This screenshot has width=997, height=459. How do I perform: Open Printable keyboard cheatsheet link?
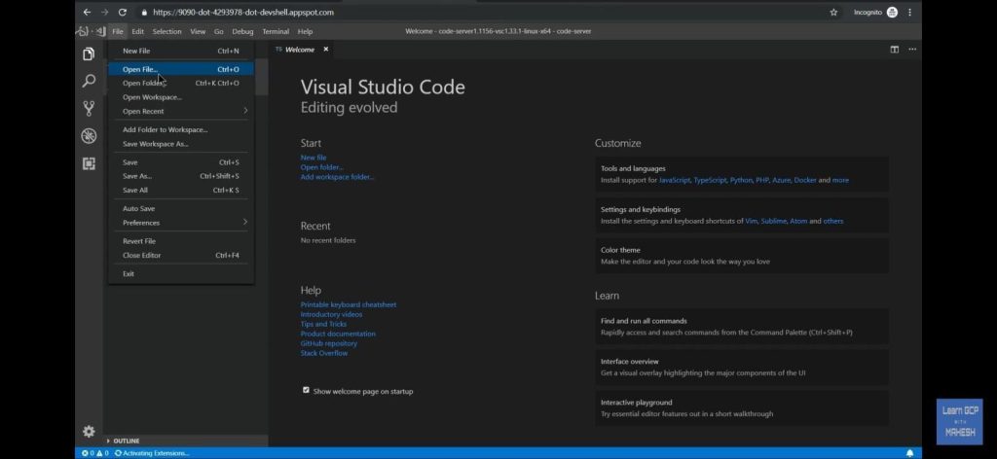(x=349, y=304)
